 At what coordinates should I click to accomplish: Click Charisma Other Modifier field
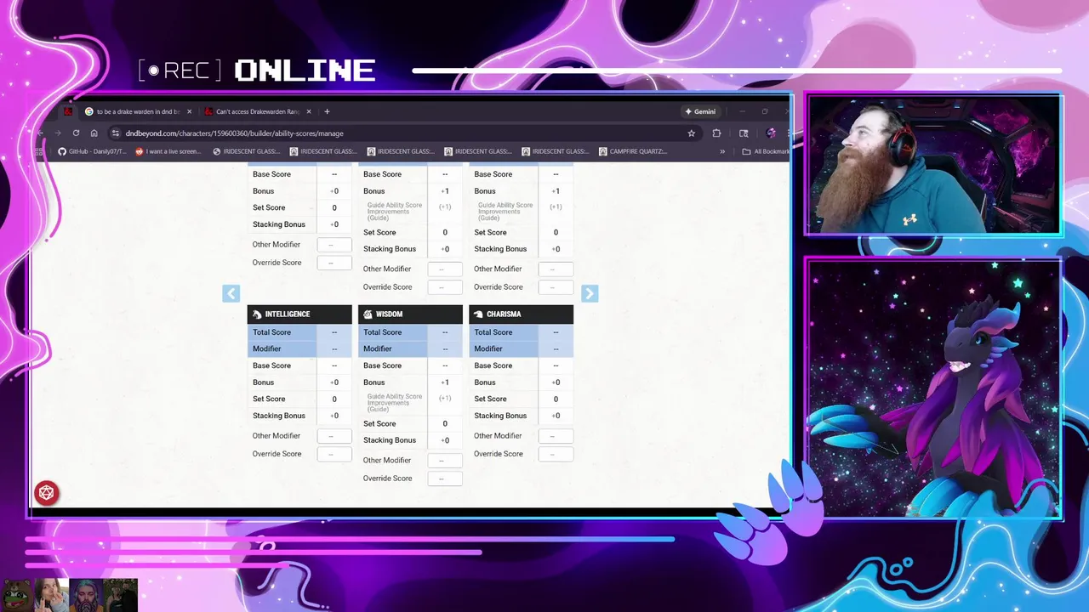click(556, 436)
